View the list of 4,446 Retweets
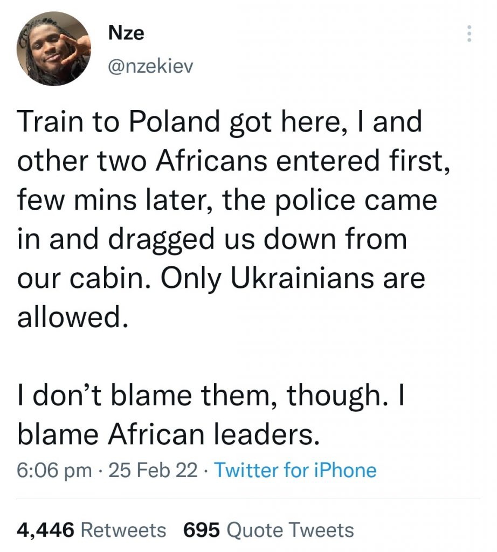Image resolution: width=497 pixels, height=552 pixels. pos(92,530)
